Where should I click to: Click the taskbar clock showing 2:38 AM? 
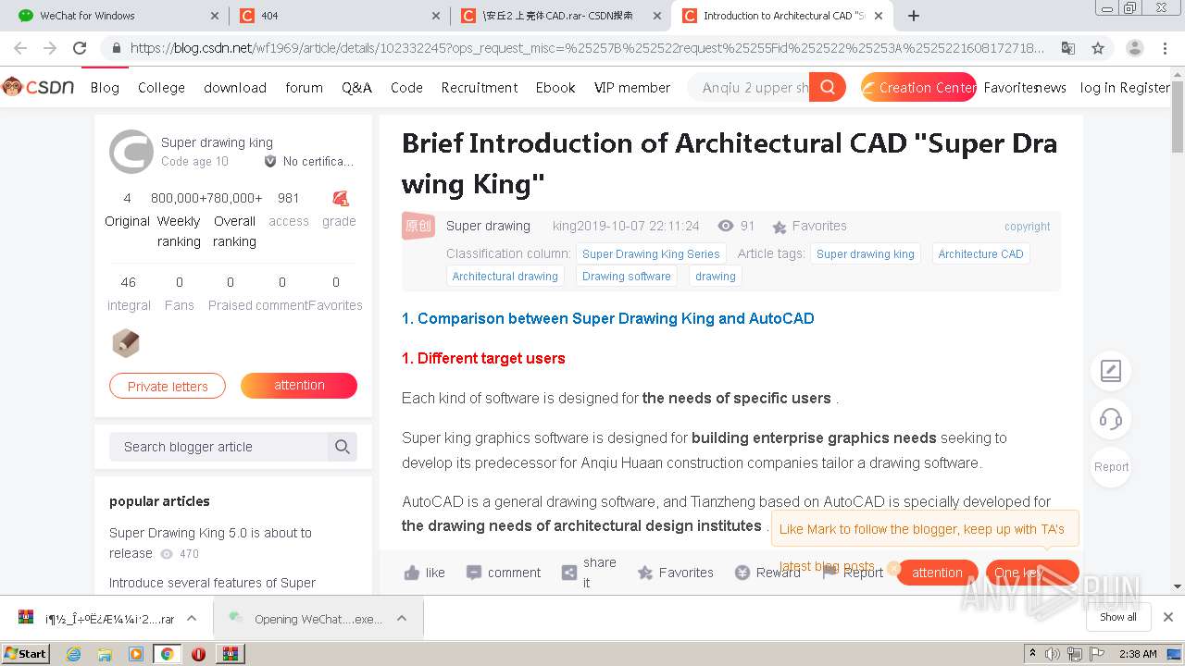point(1138,654)
